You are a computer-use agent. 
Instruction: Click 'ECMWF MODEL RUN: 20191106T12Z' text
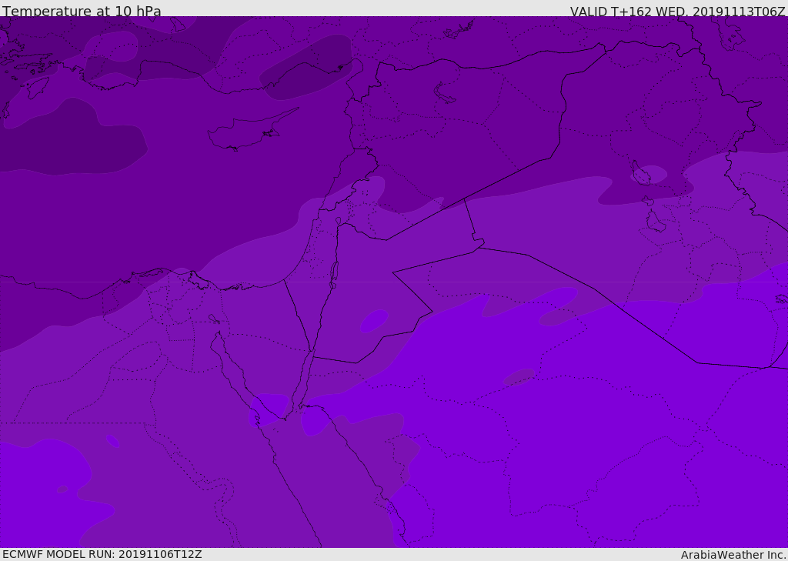click(102, 554)
